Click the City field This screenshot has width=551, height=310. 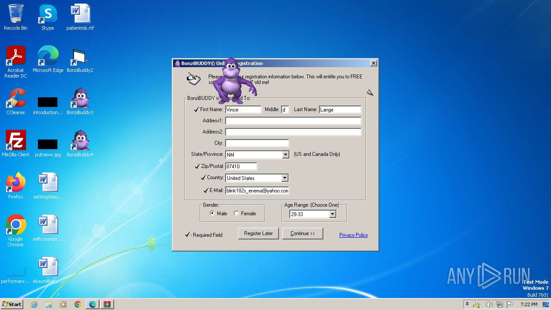point(257,143)
